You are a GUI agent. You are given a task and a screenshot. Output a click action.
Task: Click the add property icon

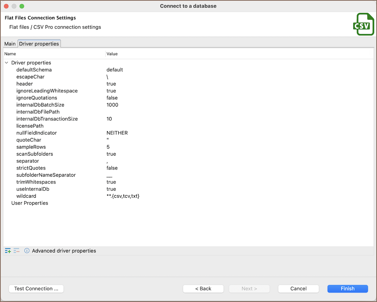click(x=8, y=251)
